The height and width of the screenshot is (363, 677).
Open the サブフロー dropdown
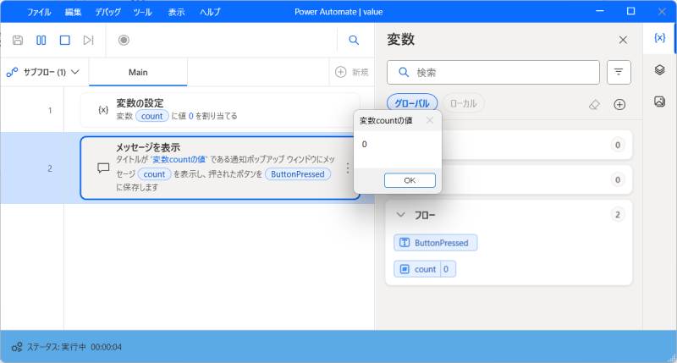pos(43,72)
